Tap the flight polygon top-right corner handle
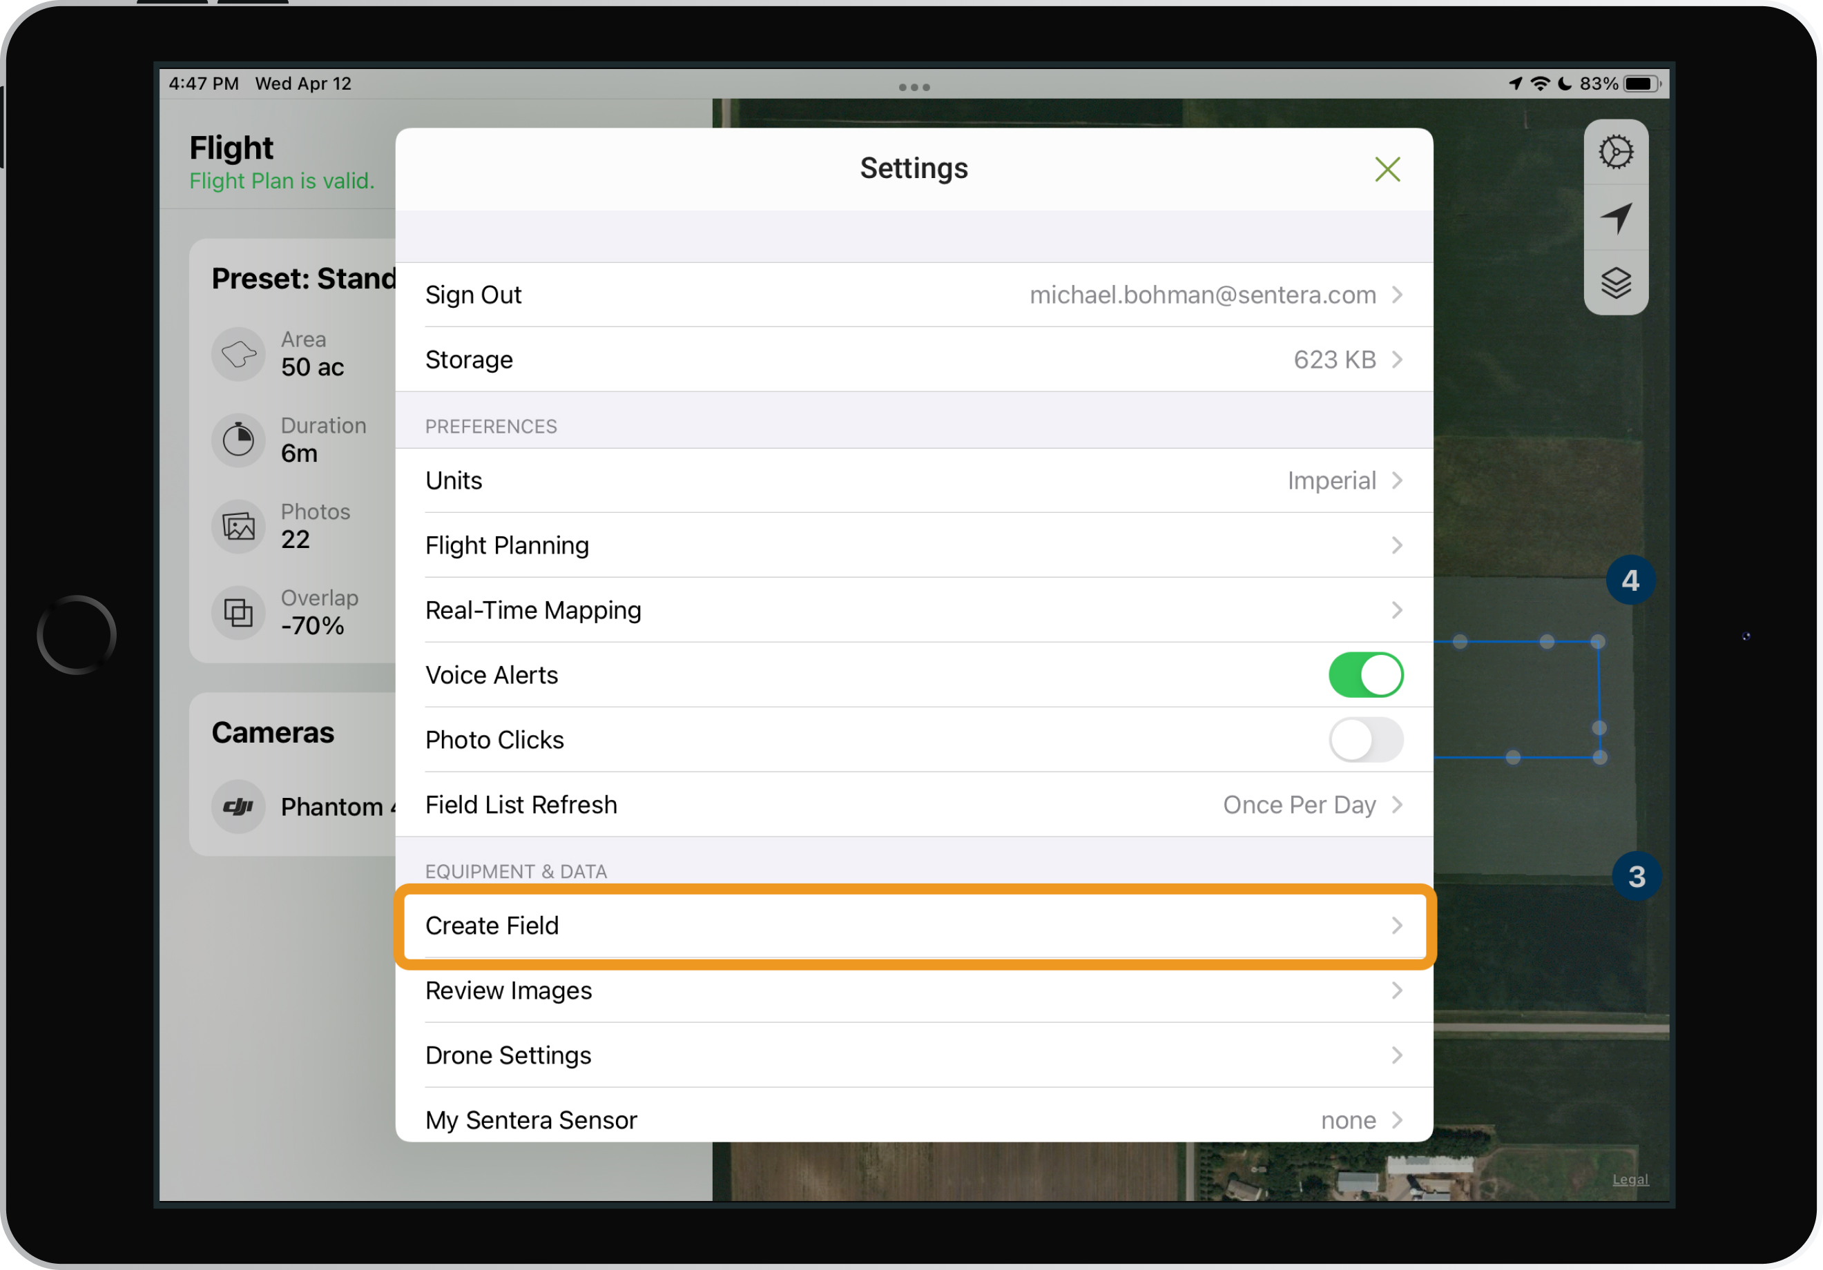The image size is (1823, 1270). pyautogui.click(x=1597, y=641)
